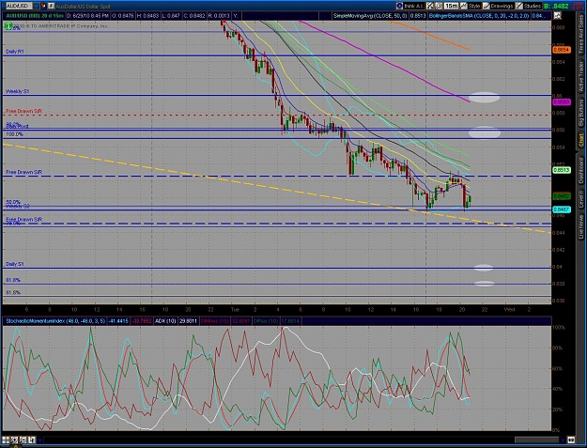Image resolution: width=587 pixels, height=448 pixels.
Task: Open the Active Trader side tab
Action: point(581,77)
